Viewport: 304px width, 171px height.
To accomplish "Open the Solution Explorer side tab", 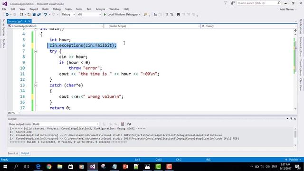I will (x=301, y=47).
